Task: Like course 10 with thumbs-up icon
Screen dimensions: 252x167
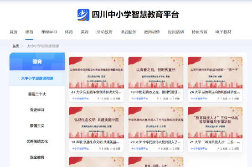Action: click(x=171, y=99)
